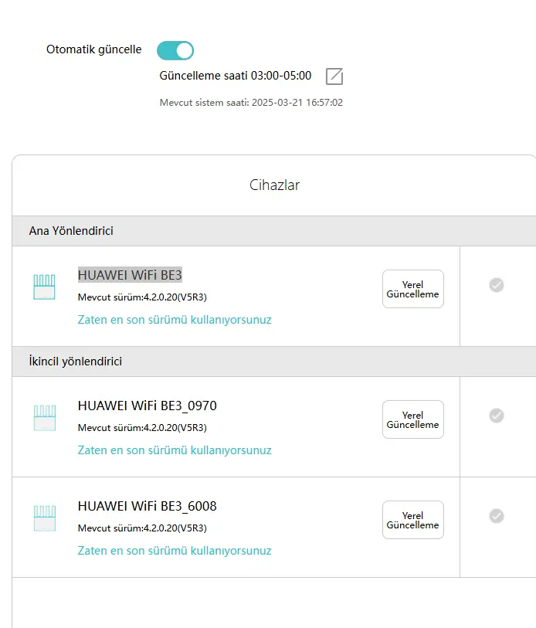536x628 pixels.
Task: Open Yerel Güncelleme for the main router
Action: (413, 289)
